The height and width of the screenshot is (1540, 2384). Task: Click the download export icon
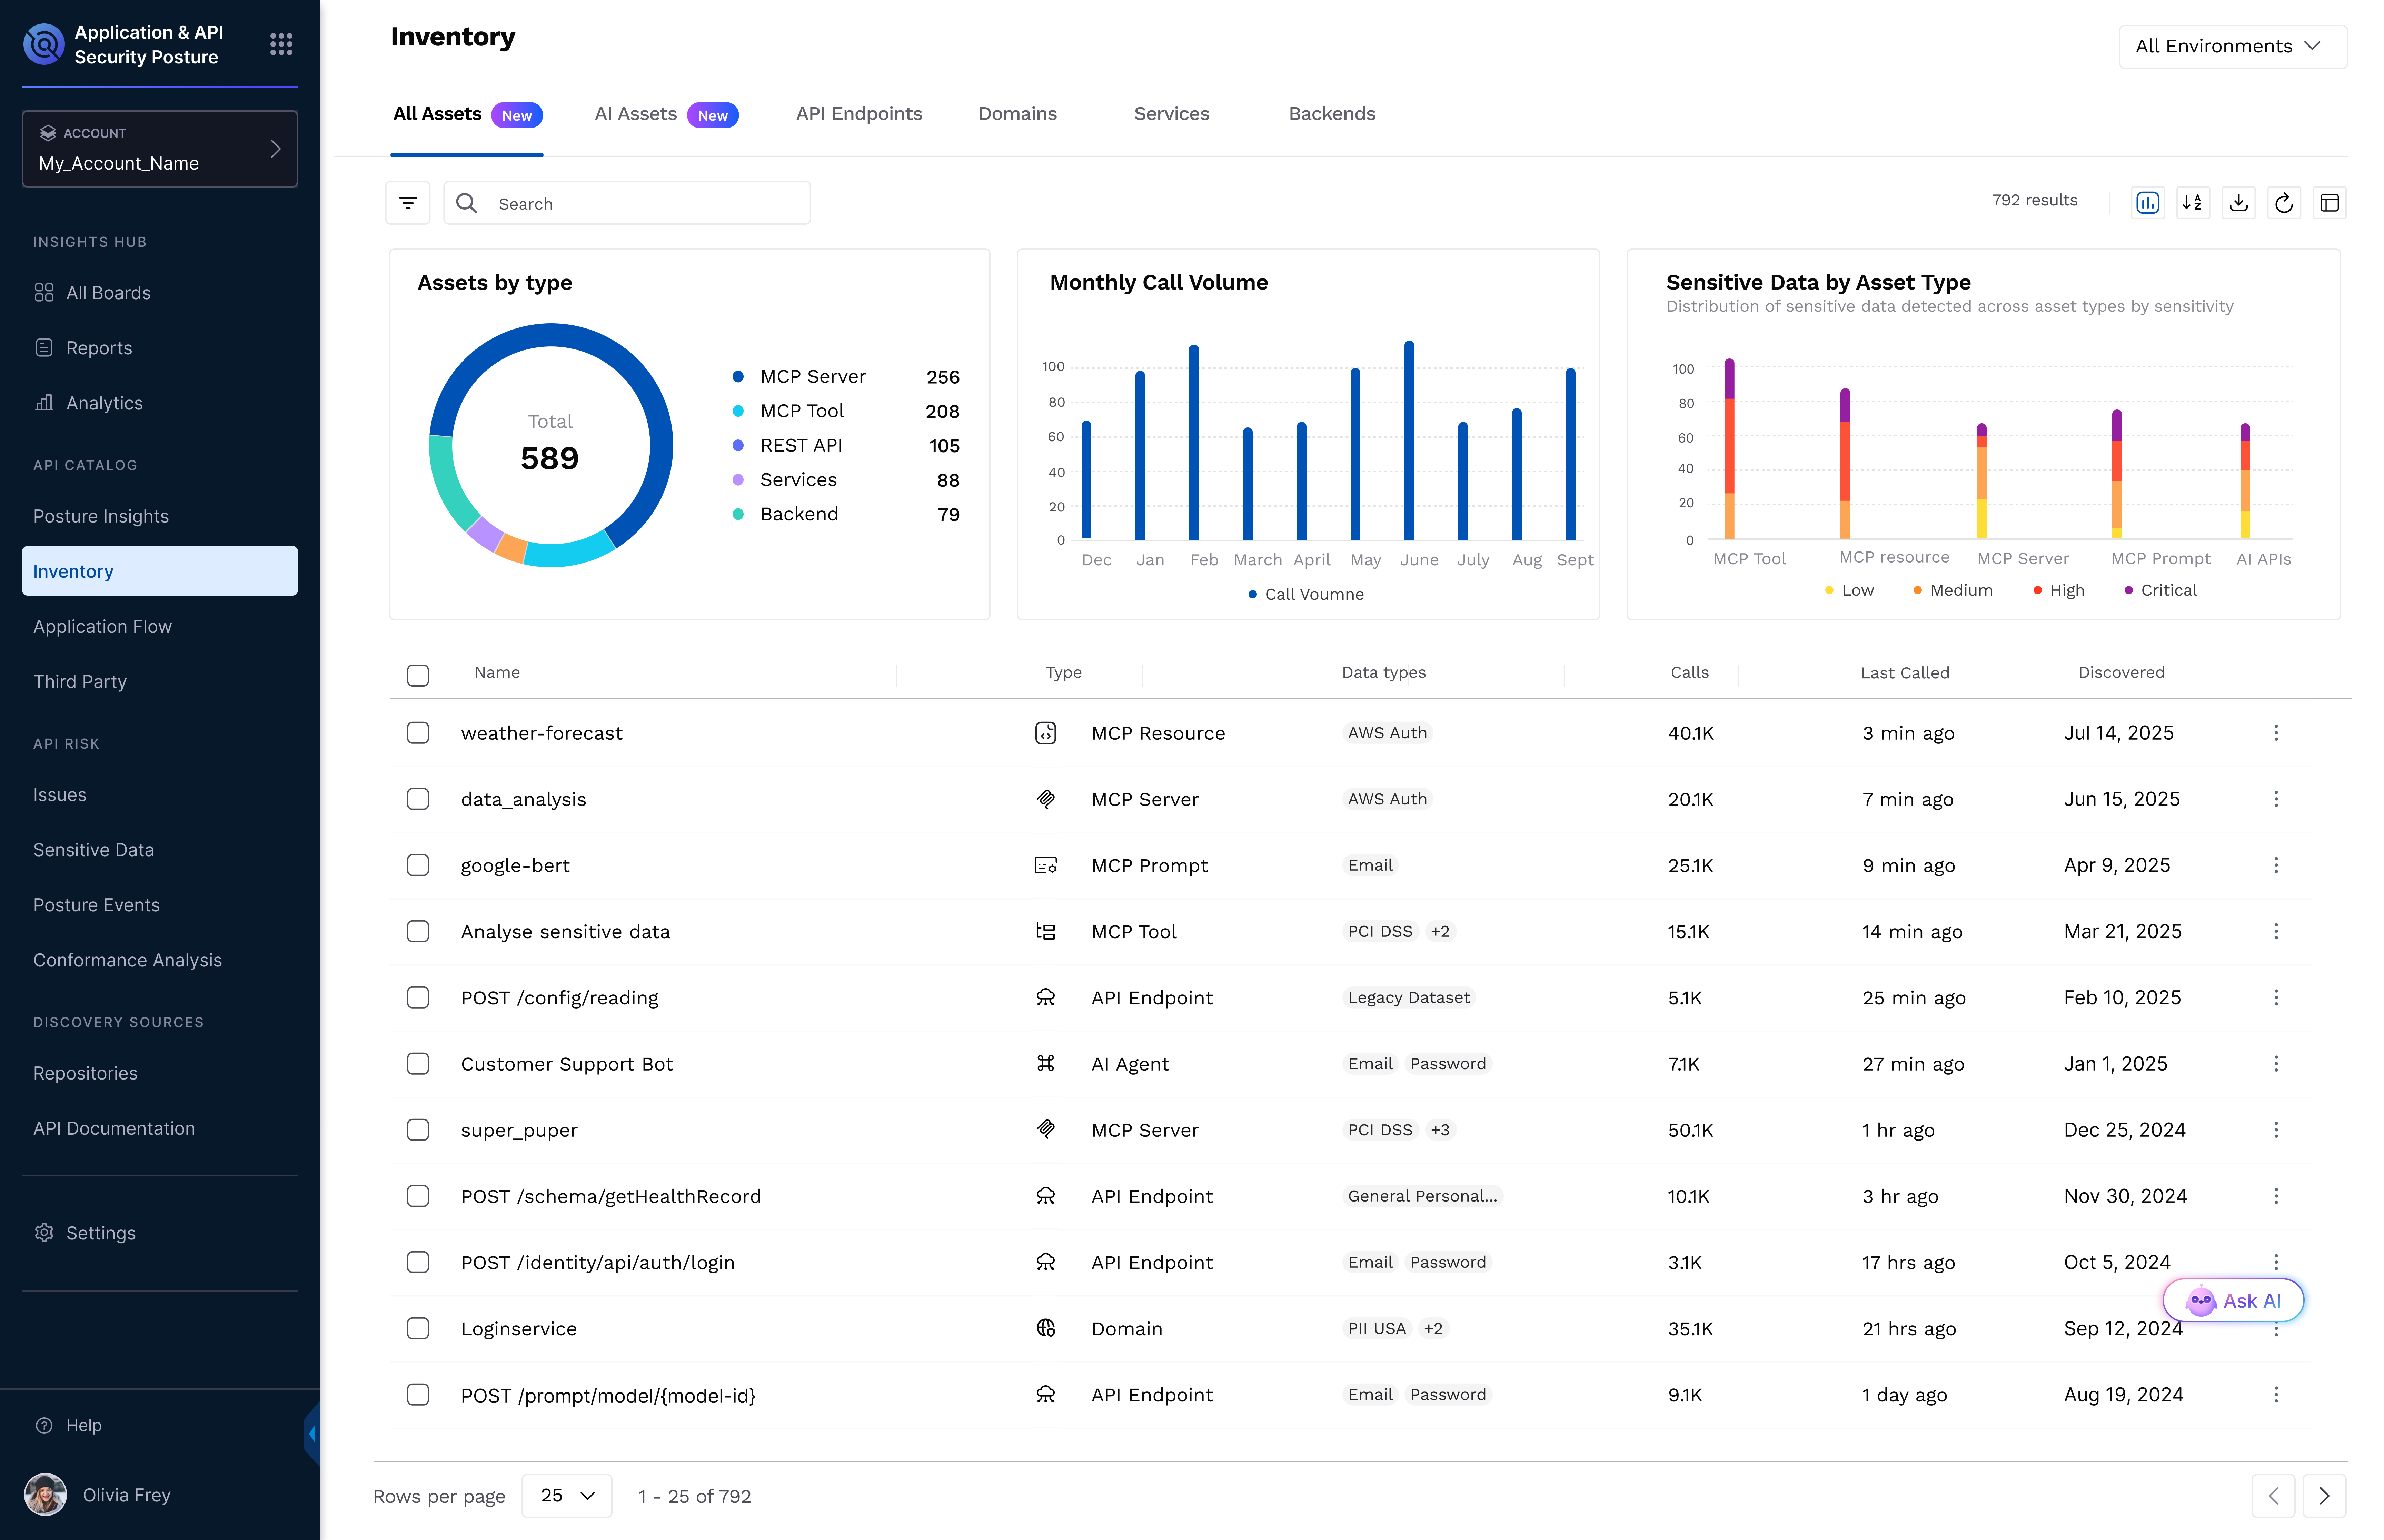point(2239,203)
